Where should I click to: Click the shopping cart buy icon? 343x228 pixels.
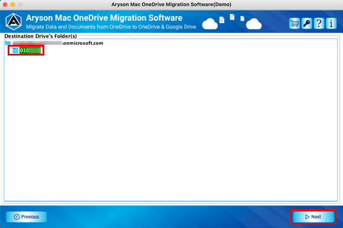(x=294, y=24)
